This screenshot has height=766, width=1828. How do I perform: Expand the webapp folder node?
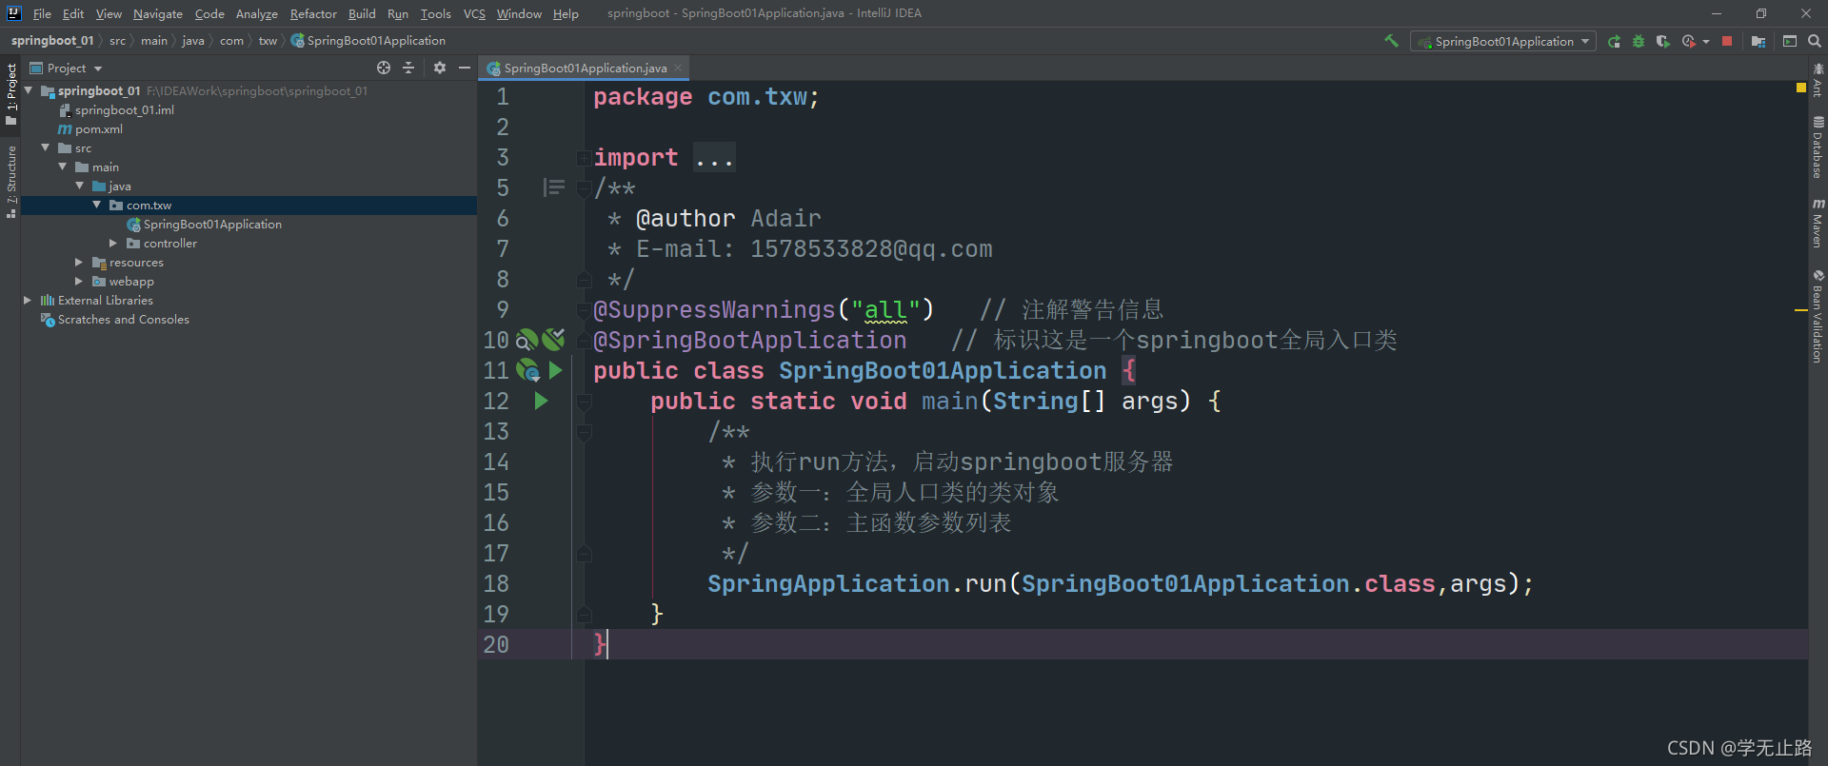[x=80, y=281]
